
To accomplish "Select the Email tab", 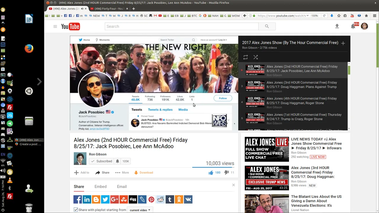I will click(122, 187).
